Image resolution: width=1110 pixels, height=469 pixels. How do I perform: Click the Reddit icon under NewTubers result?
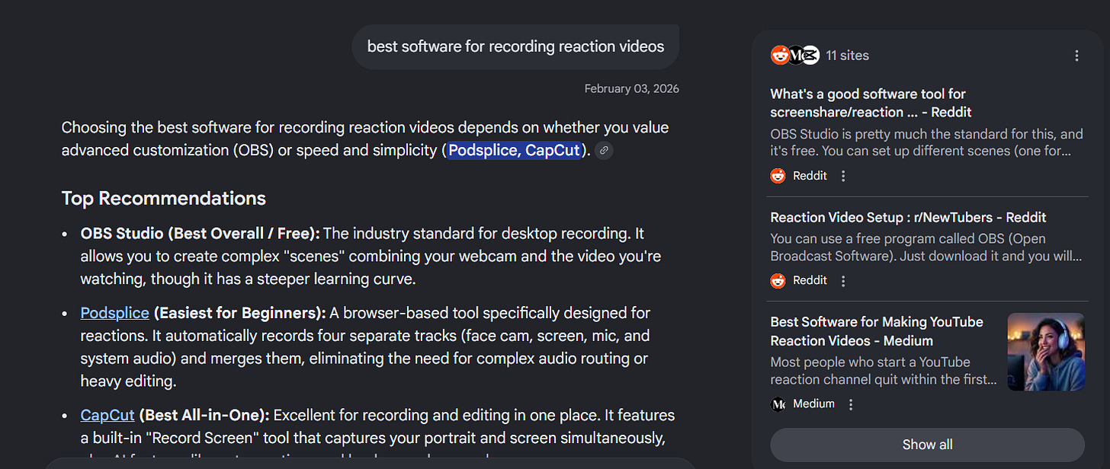[778, 281]
